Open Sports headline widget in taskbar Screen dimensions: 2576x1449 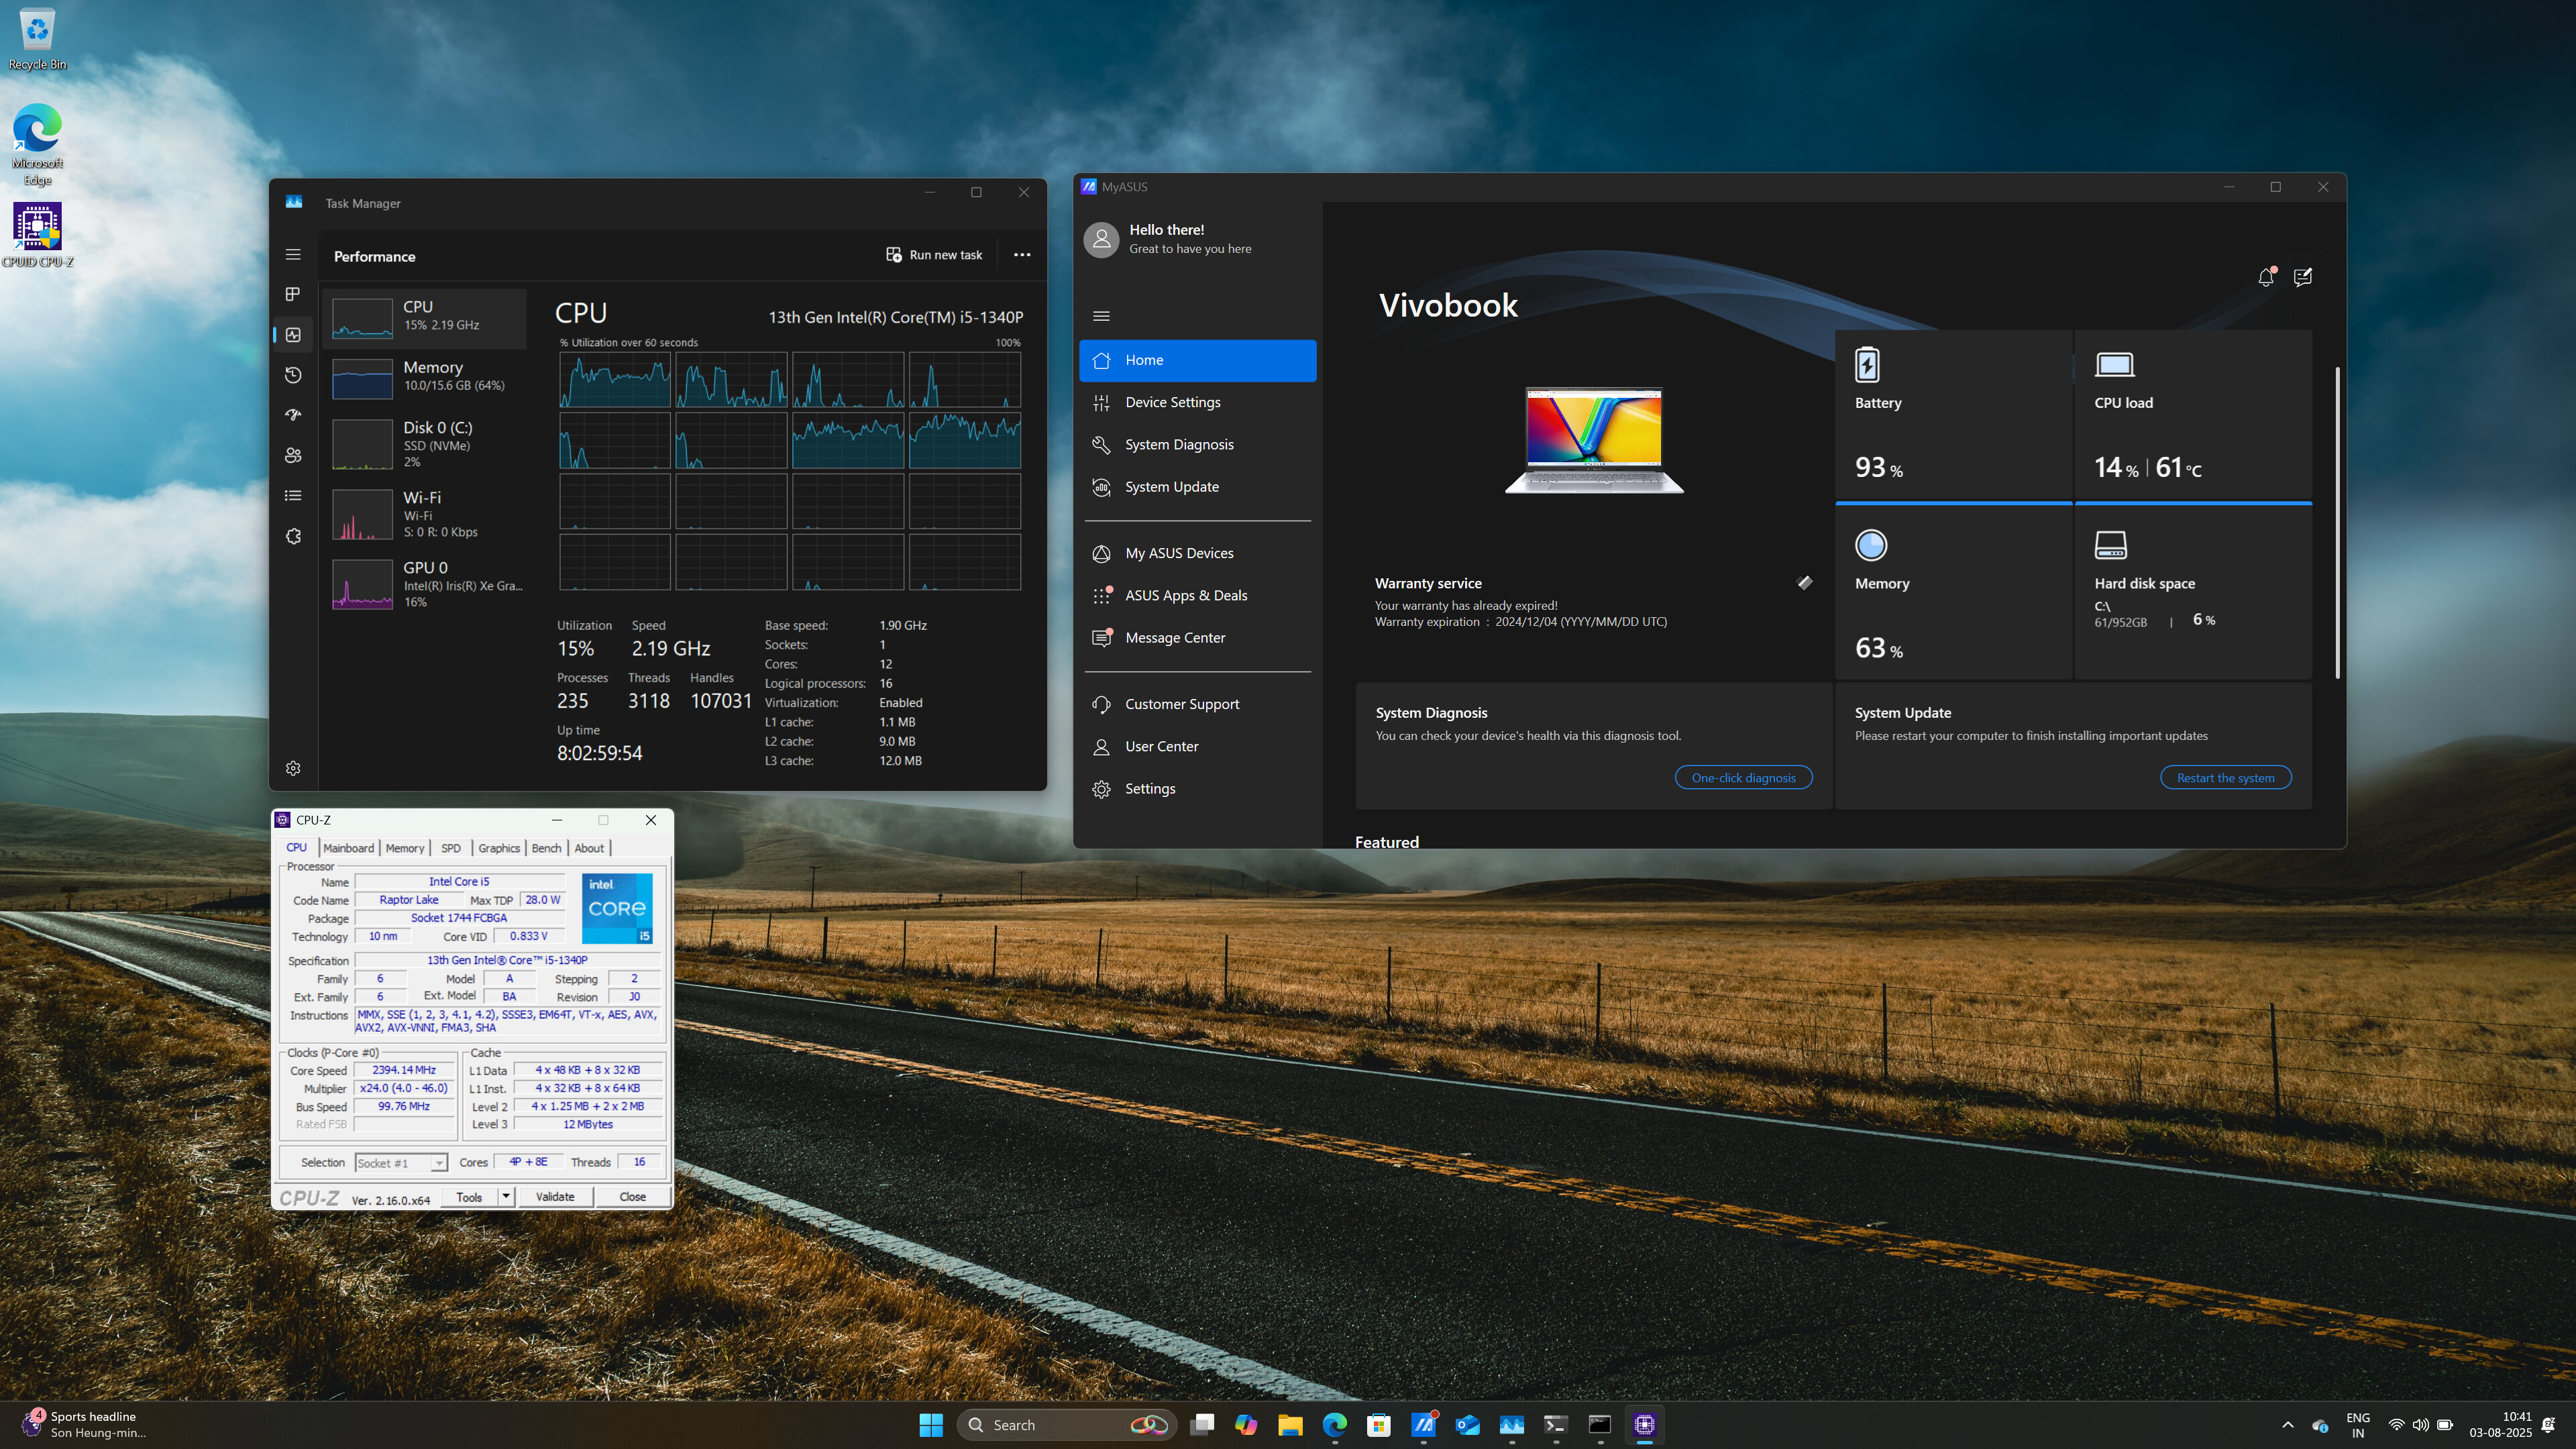(85, 1425)
